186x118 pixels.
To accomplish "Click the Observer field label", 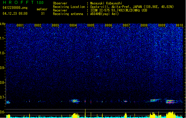I will 60,3.
